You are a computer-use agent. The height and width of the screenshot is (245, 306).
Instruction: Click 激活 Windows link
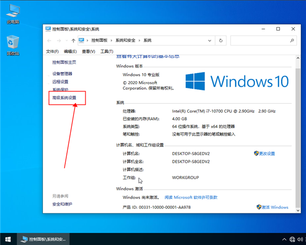tap(275, 207)
